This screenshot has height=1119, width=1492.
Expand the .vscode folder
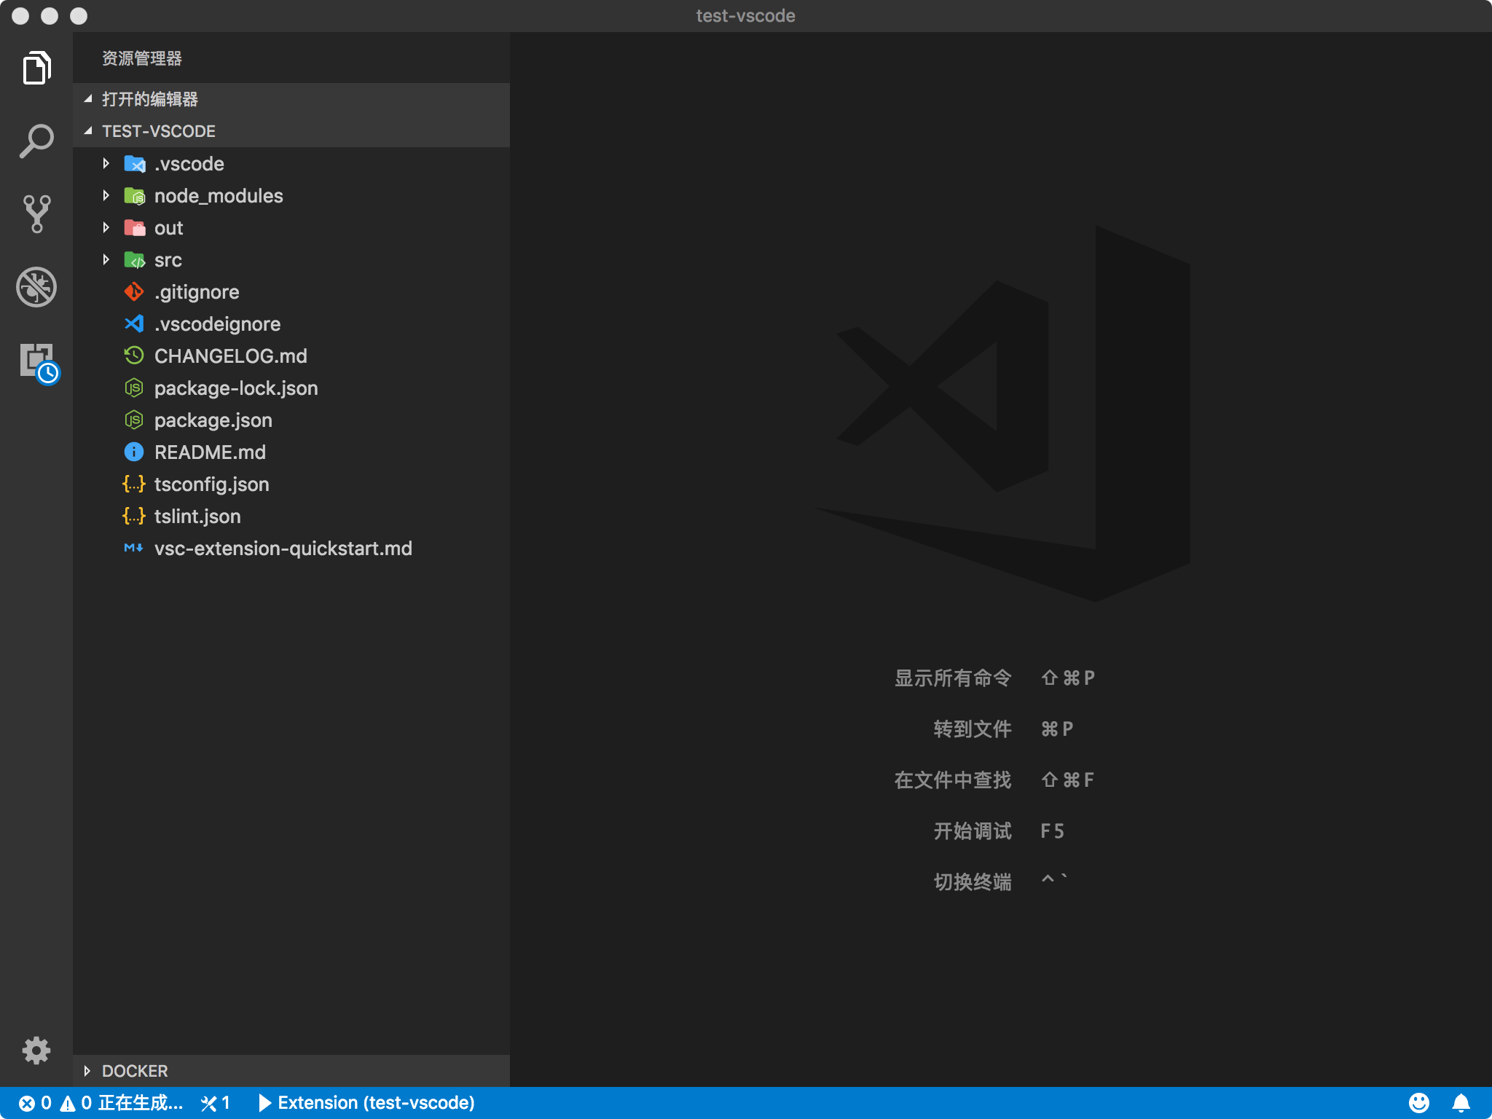coord(189,164)
